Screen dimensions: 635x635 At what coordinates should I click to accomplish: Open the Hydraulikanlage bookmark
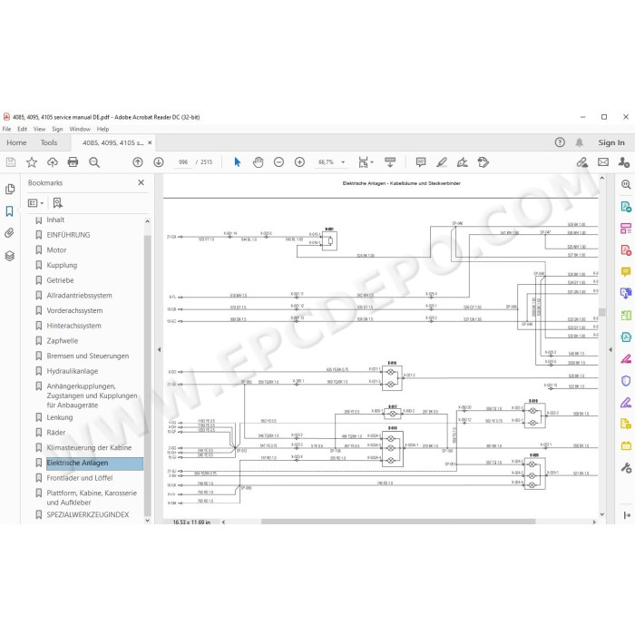pos(72,371)
